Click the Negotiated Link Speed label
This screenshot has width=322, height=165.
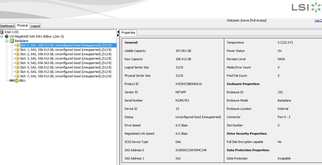click(x=139, y=134)
